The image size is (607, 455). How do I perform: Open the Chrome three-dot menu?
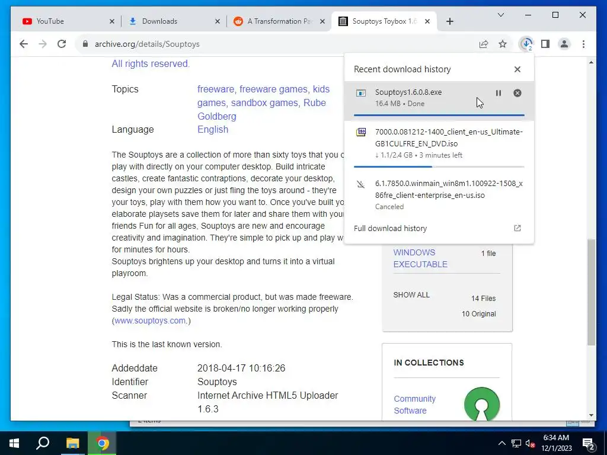pos(583,44)
